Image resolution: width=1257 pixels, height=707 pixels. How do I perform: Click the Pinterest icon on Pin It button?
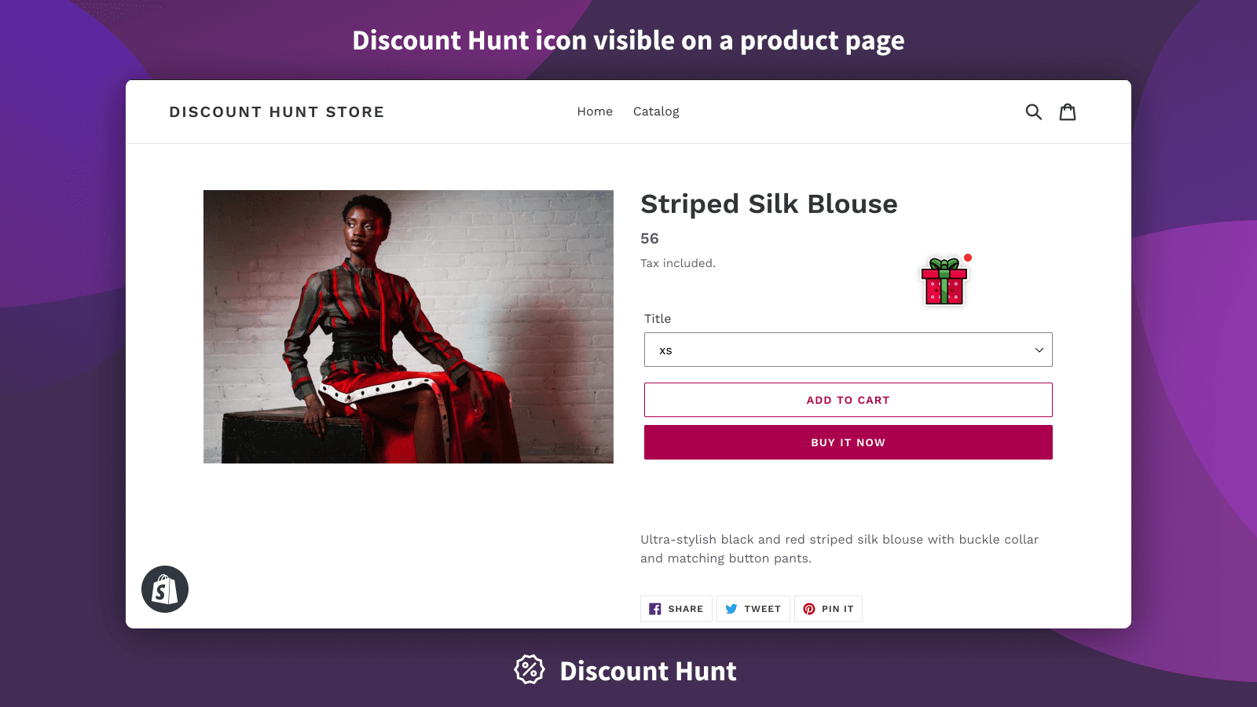(808, 608)
